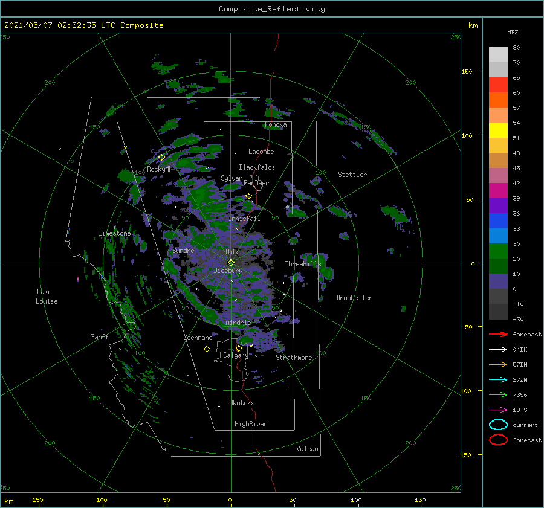This screenshot has height=508, width=544.
Task: Pick the 80 dBZ light grey swatch
Action: click(498, 55)
